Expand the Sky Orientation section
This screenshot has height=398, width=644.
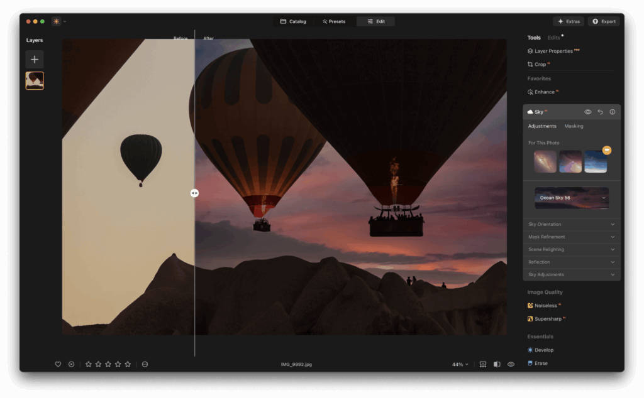(571, 224)
